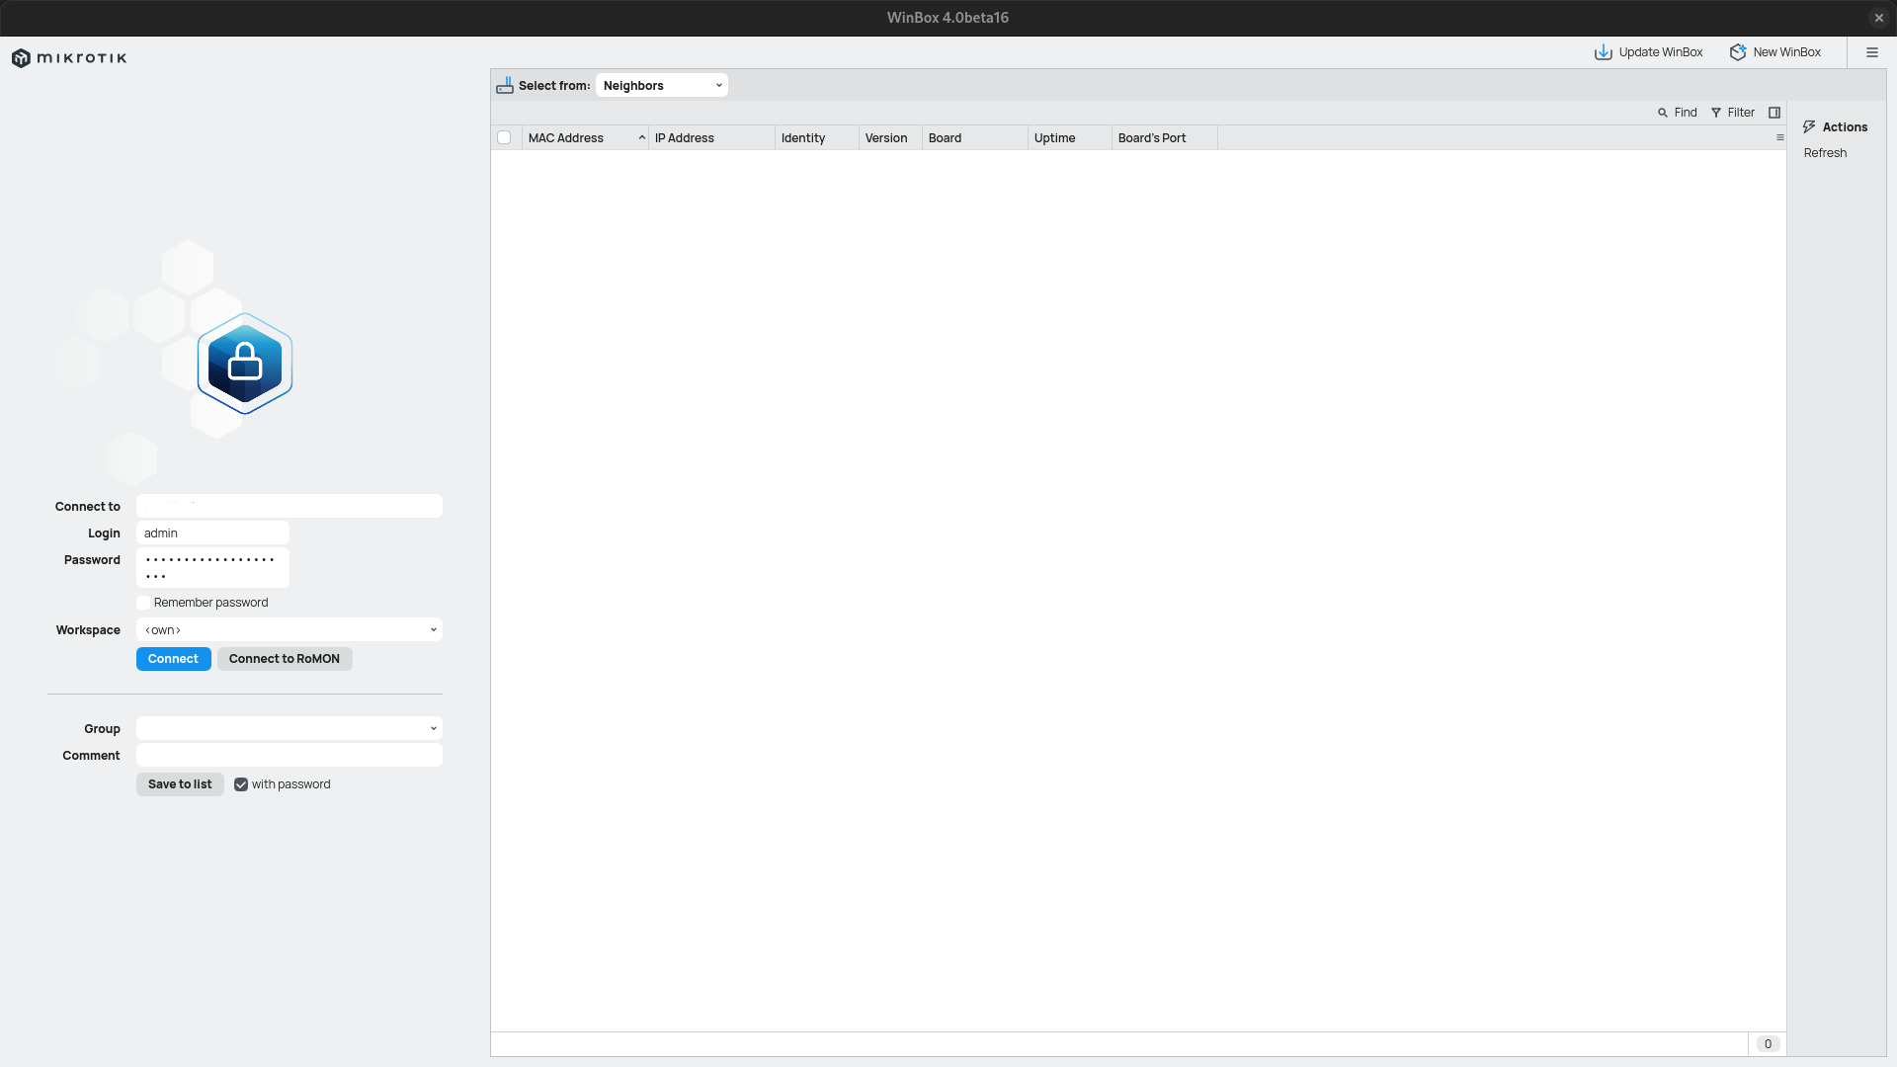Uncheck the with password checkbox
1897x1067 pixels.
pyautogui.click(x=241, y=784)
